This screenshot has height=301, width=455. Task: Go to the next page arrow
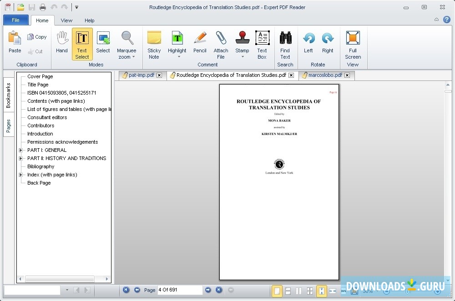pos(208,290)
